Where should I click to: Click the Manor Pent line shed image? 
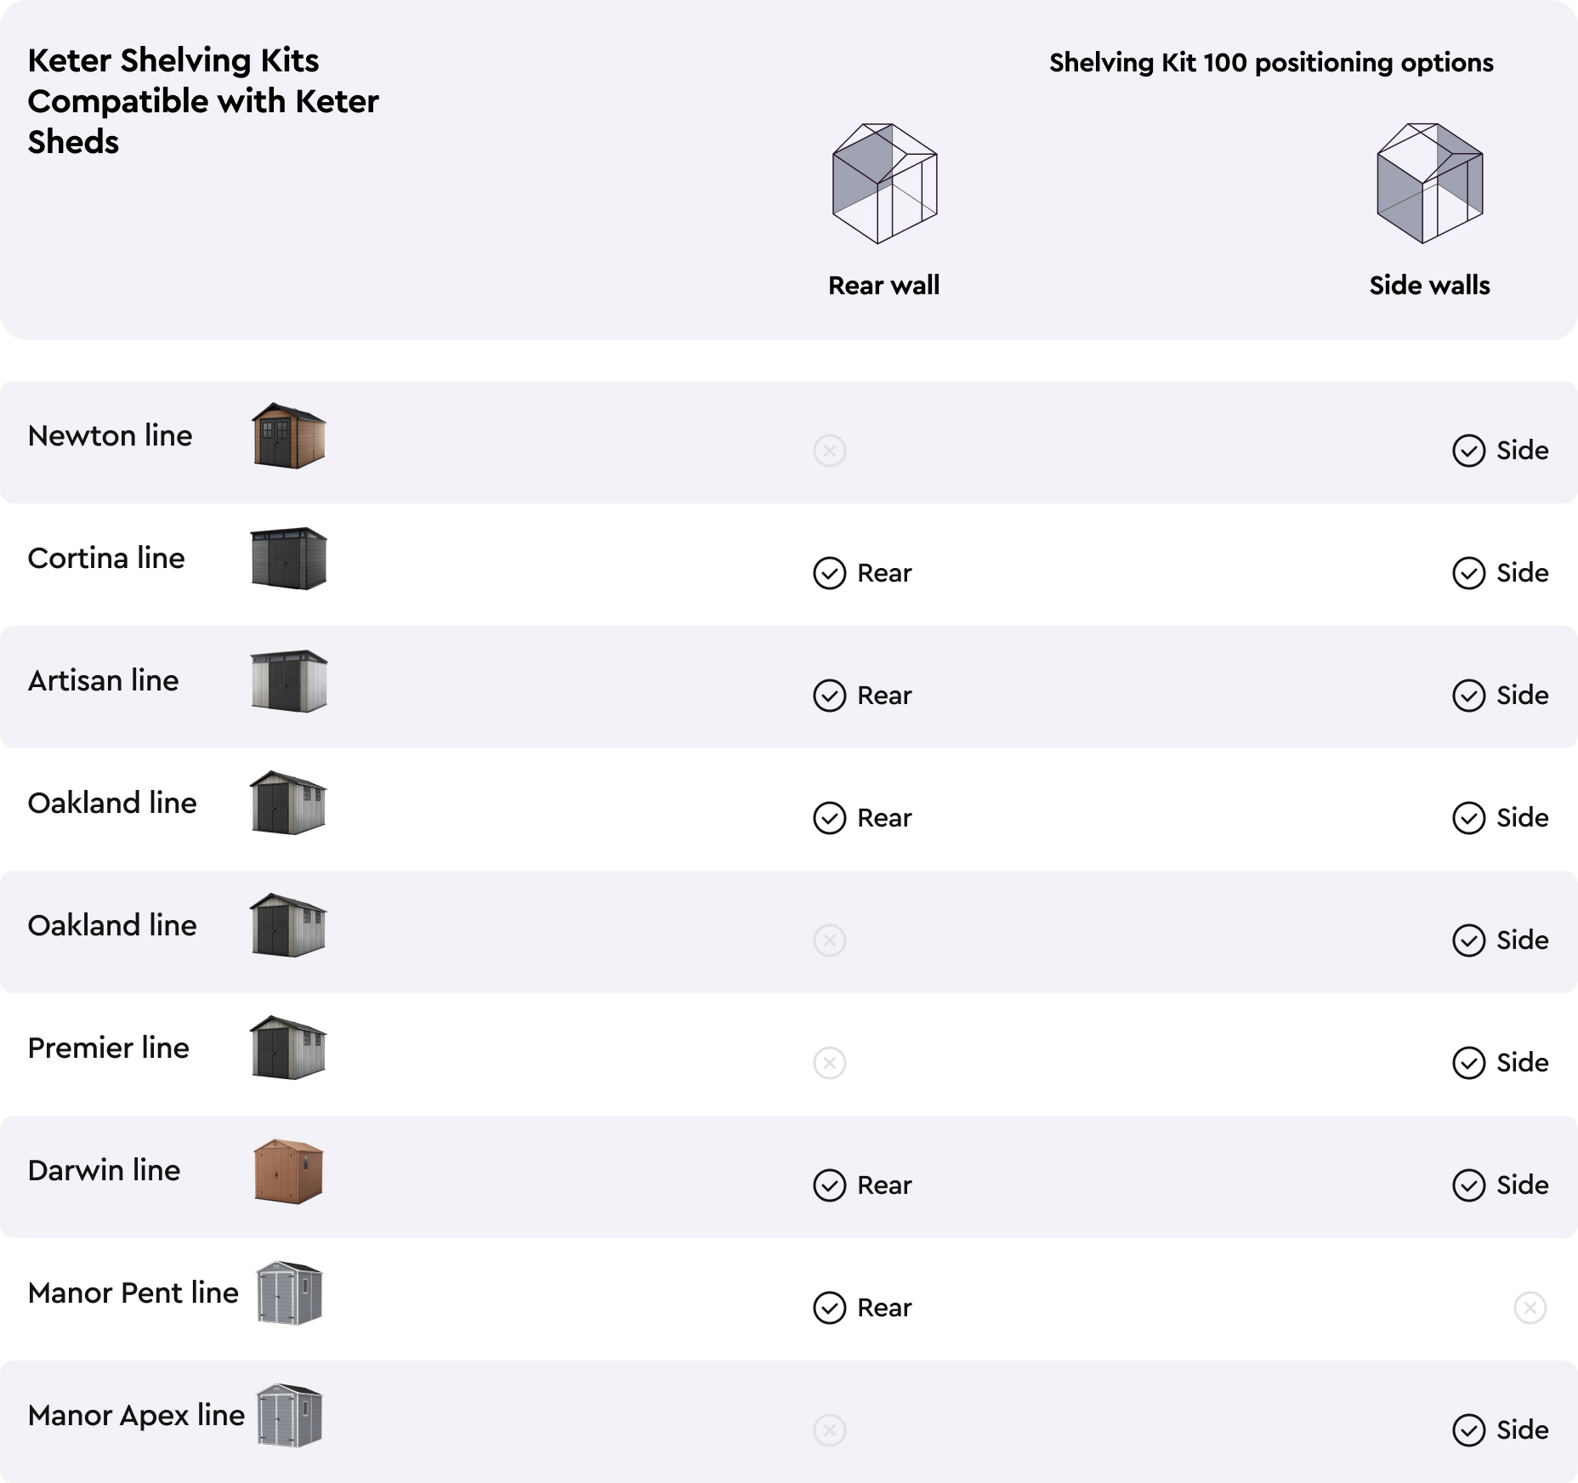click(x=289, y=1293)
